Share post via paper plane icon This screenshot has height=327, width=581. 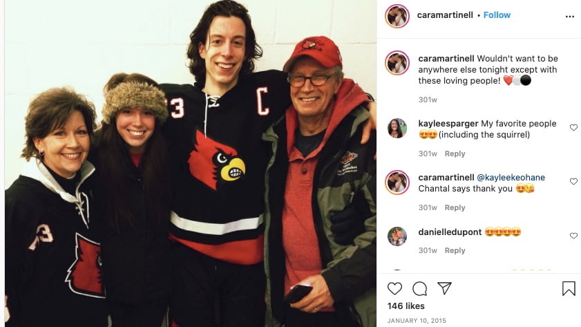[444, 288]
